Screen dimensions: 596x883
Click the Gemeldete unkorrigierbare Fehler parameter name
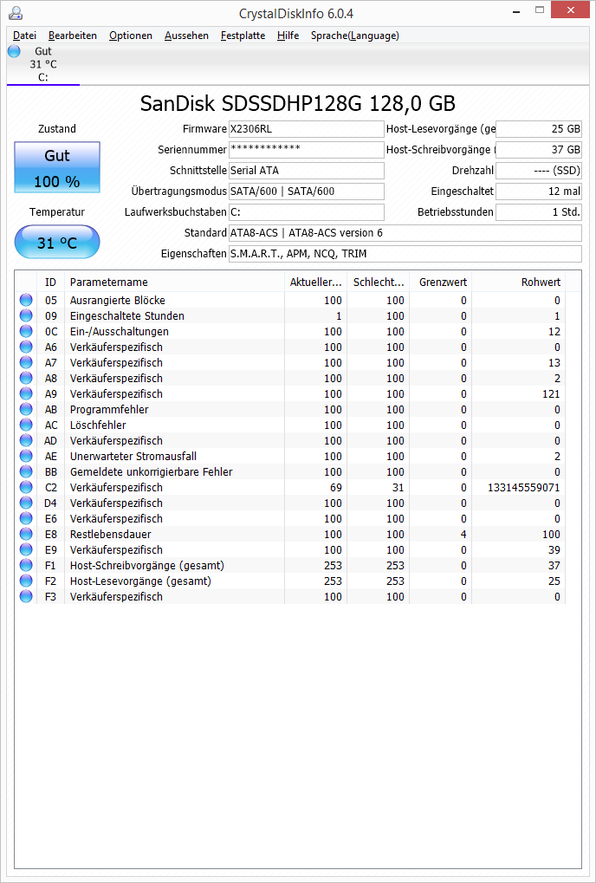(x=151, y=472)
